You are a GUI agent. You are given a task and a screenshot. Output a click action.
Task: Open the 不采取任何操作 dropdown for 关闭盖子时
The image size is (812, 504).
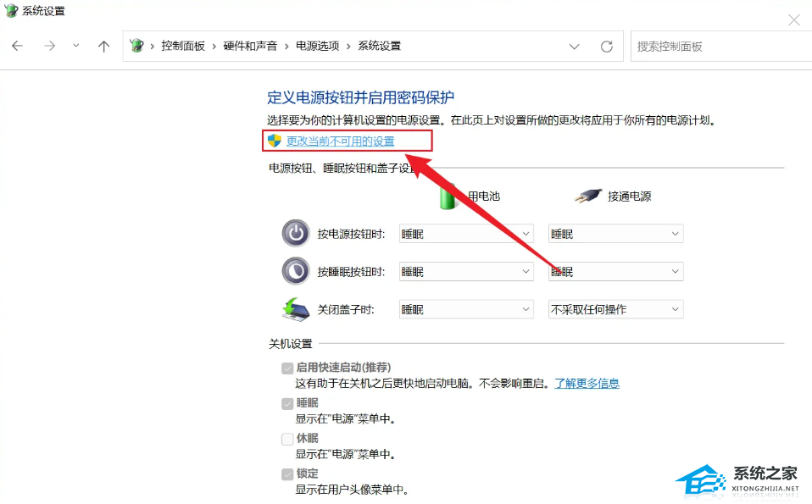615,308
